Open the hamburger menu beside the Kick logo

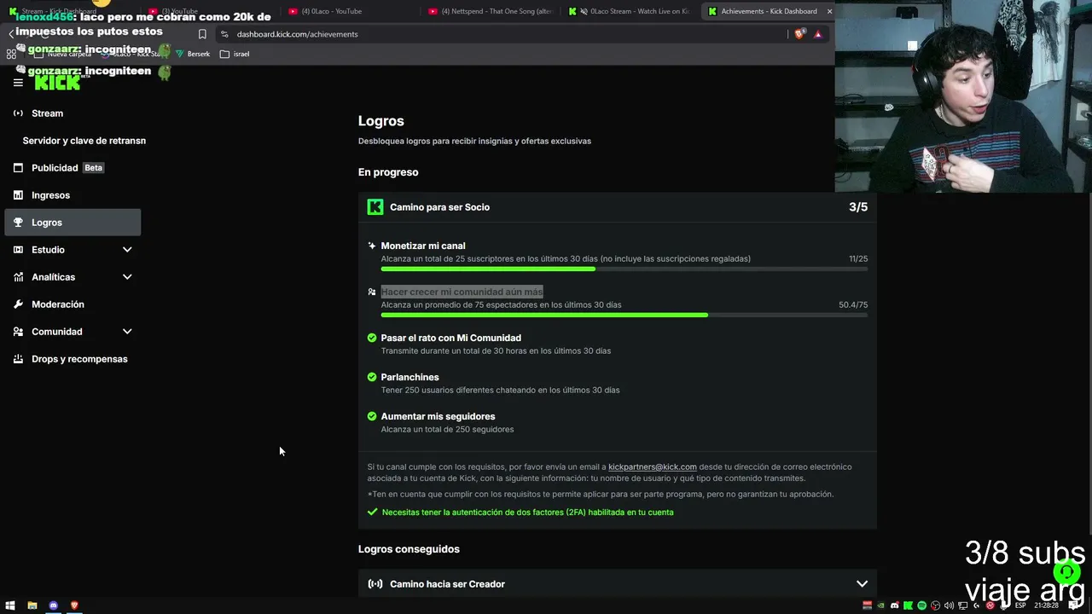pyautogui.click(x=18, y=83)
